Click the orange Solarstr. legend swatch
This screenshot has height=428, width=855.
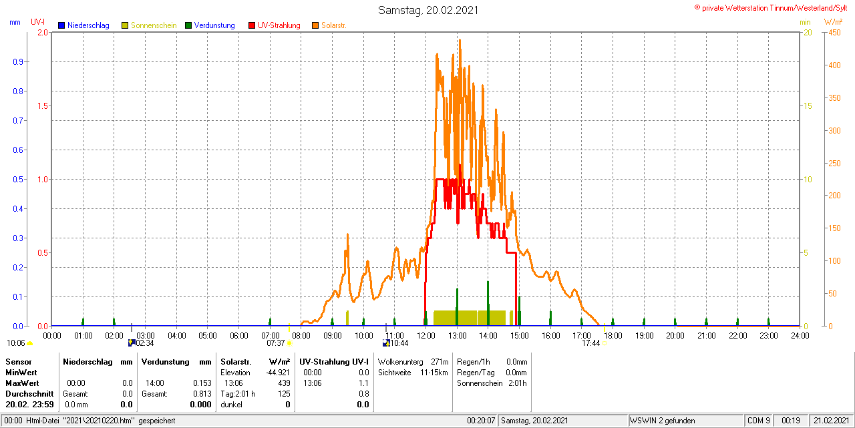tap(315, 25)
